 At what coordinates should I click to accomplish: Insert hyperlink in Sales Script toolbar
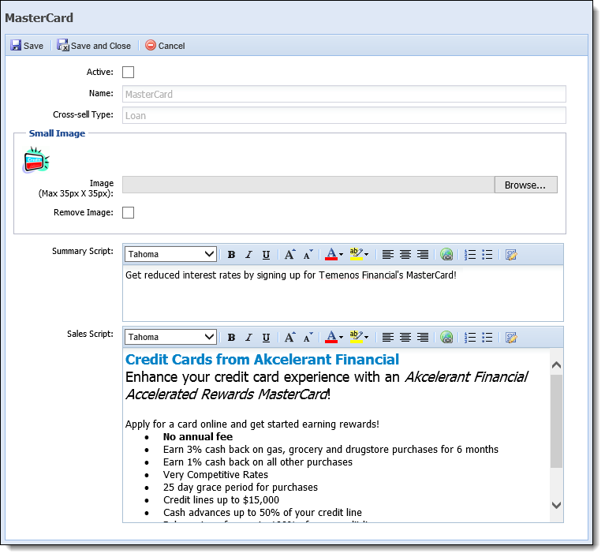(x=446, y=338)
